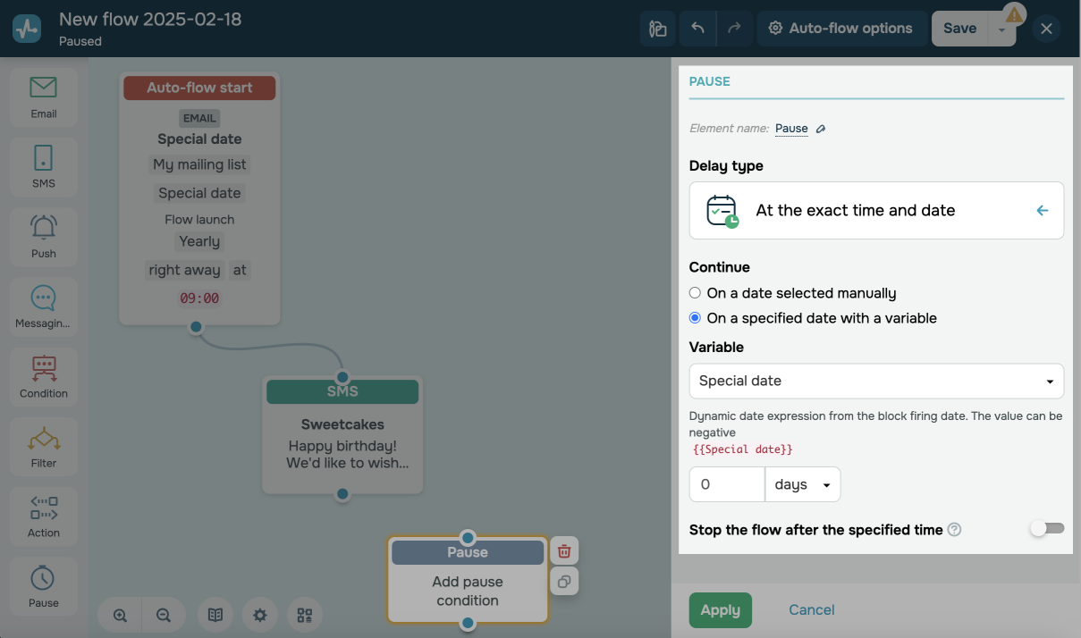
Task: Click the SMS block bottom connector dot
Action: (x=342, y=494)
